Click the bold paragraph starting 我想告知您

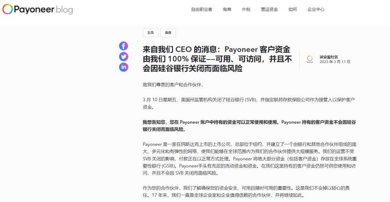coord(249,126)
